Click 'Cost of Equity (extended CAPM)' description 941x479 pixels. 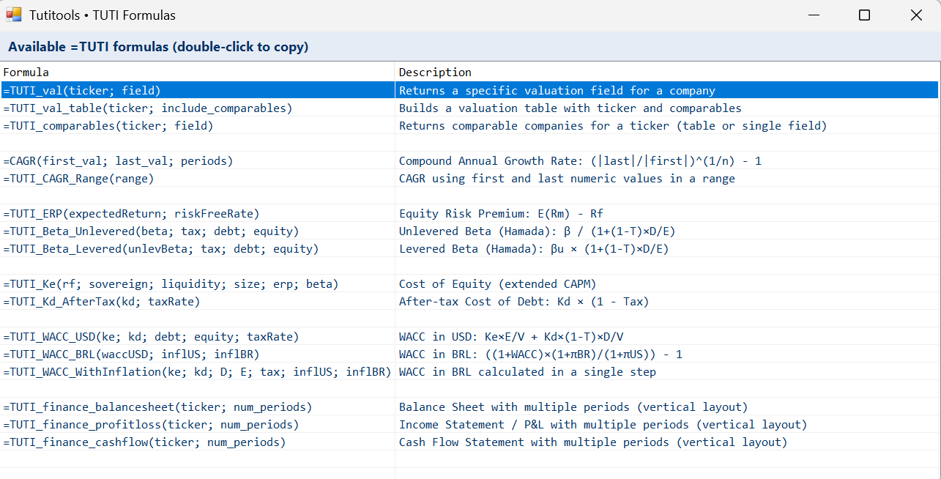[497, 284]
